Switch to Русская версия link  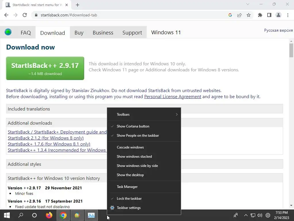[x=278, y=30]
